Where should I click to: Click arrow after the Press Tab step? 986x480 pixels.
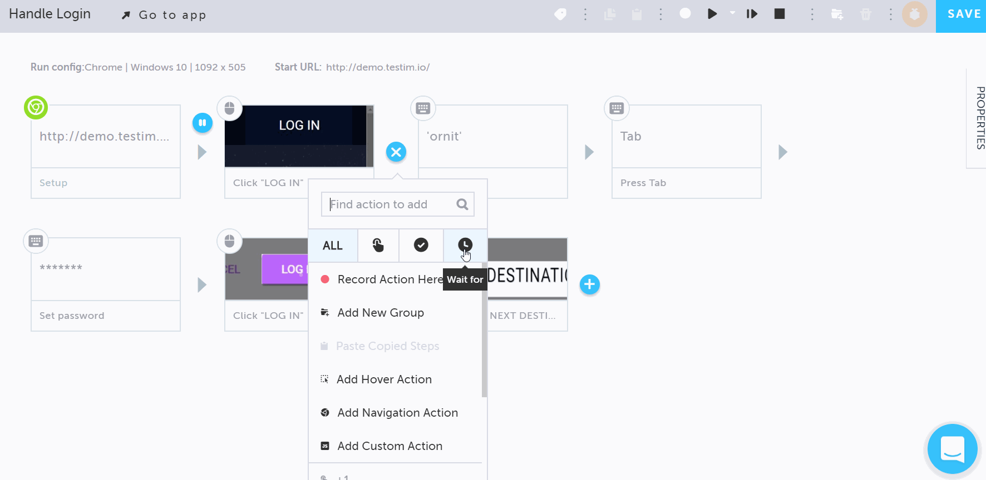[x=783, y=152]
